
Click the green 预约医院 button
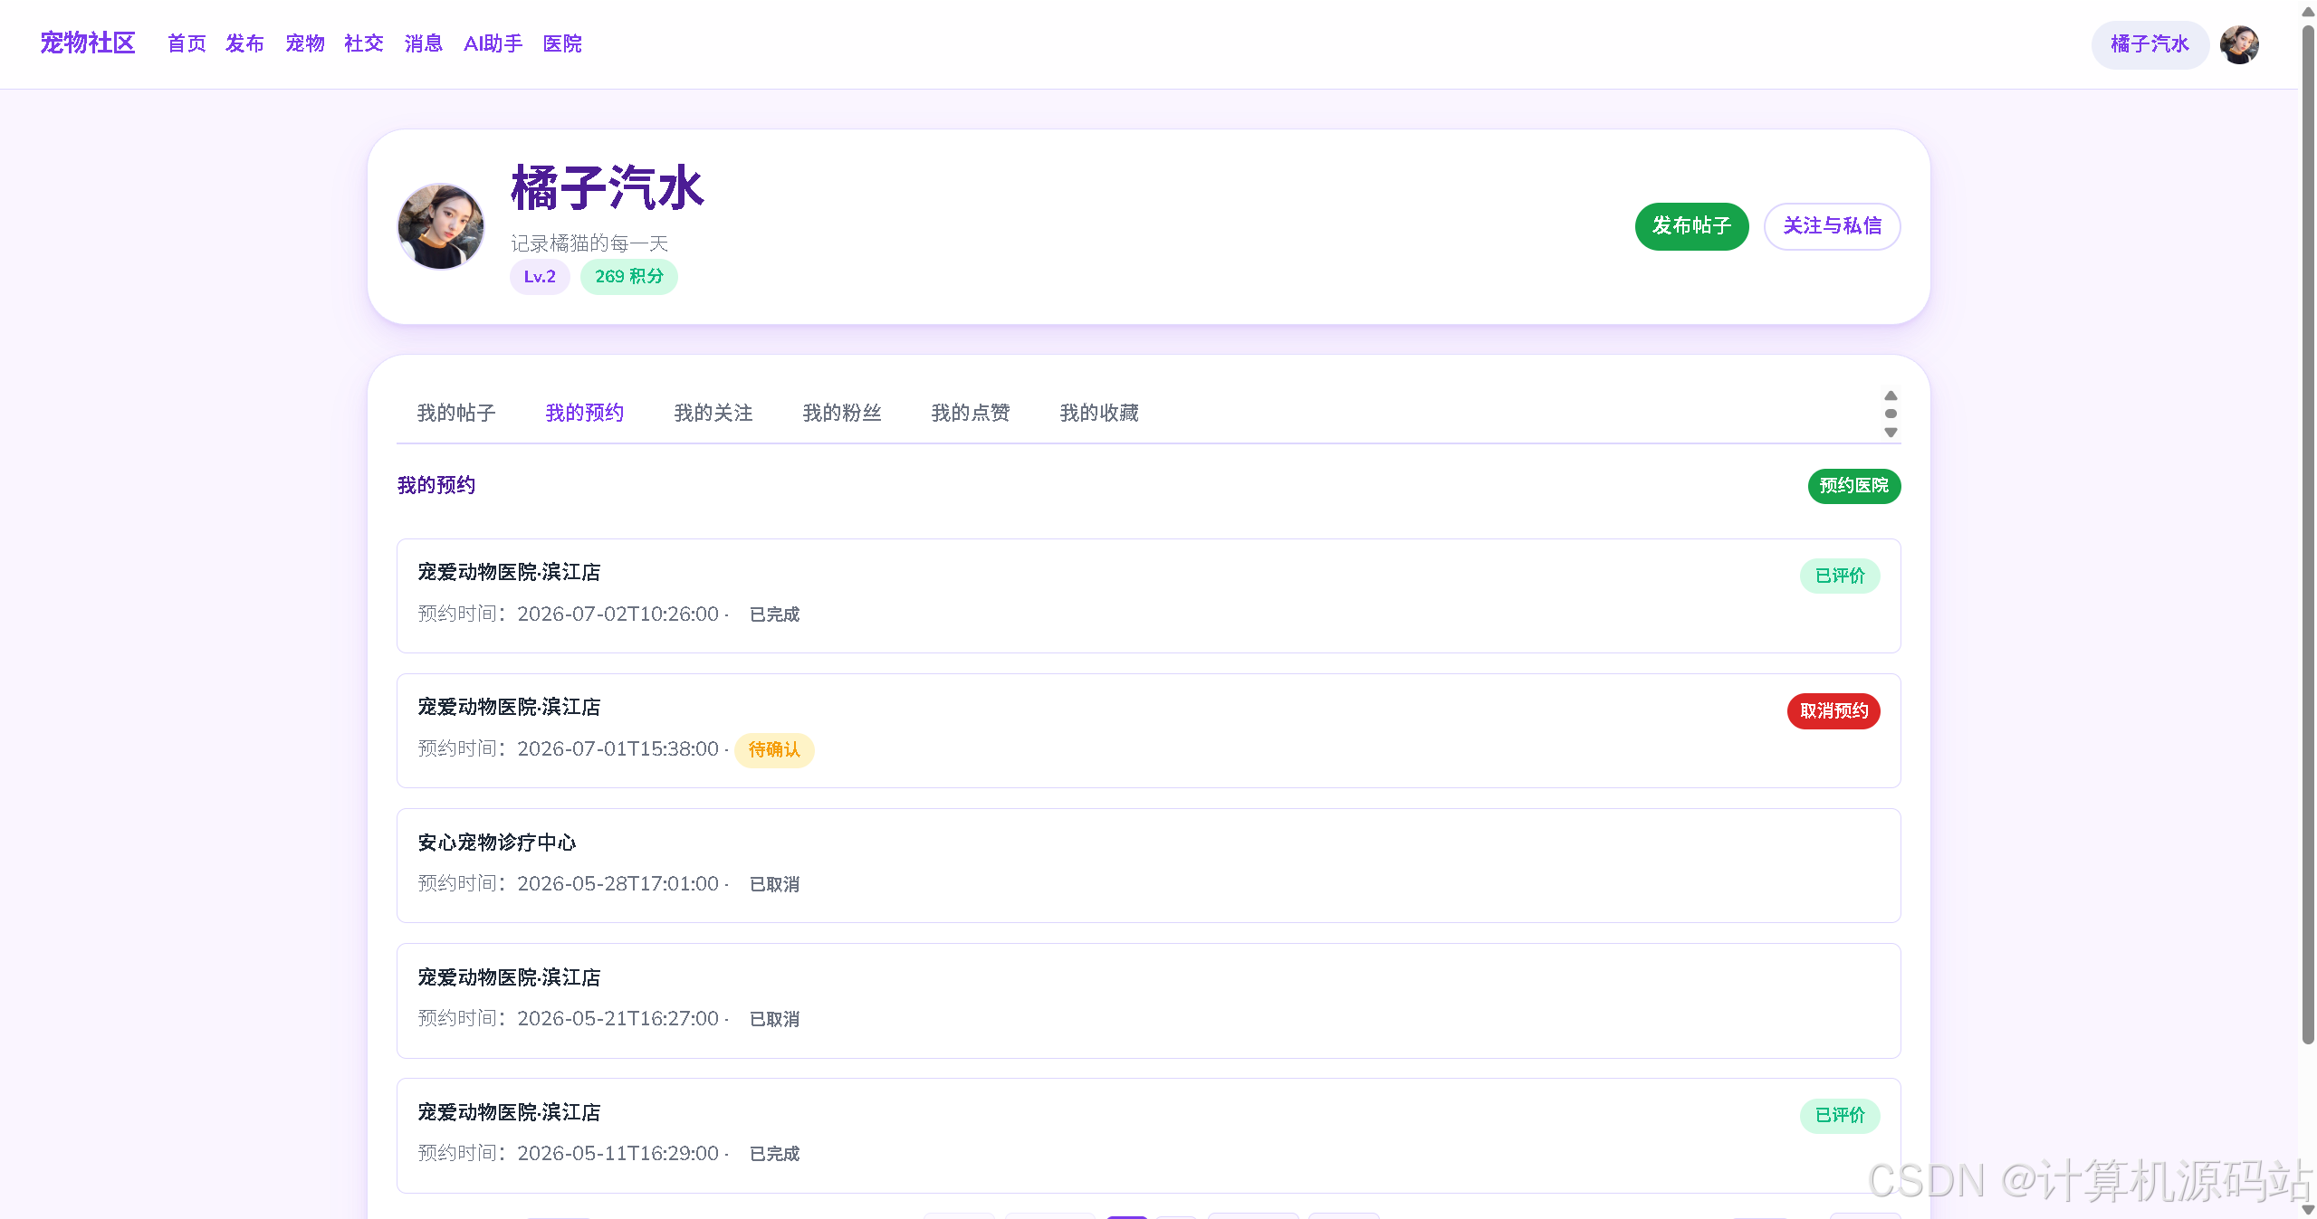pyautogui.click(x=1854, y=486)
